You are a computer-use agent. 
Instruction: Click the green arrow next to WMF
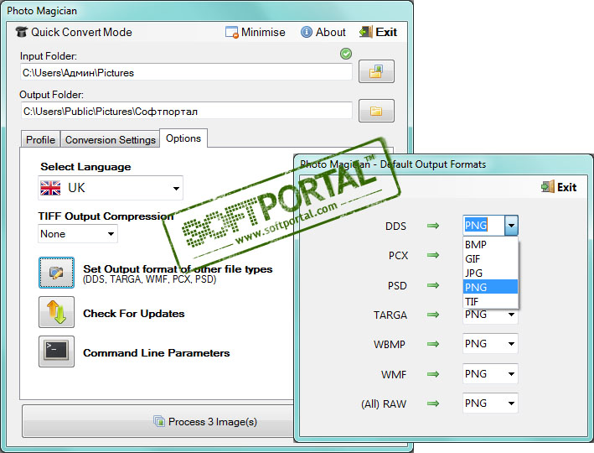tap(433, 374)
